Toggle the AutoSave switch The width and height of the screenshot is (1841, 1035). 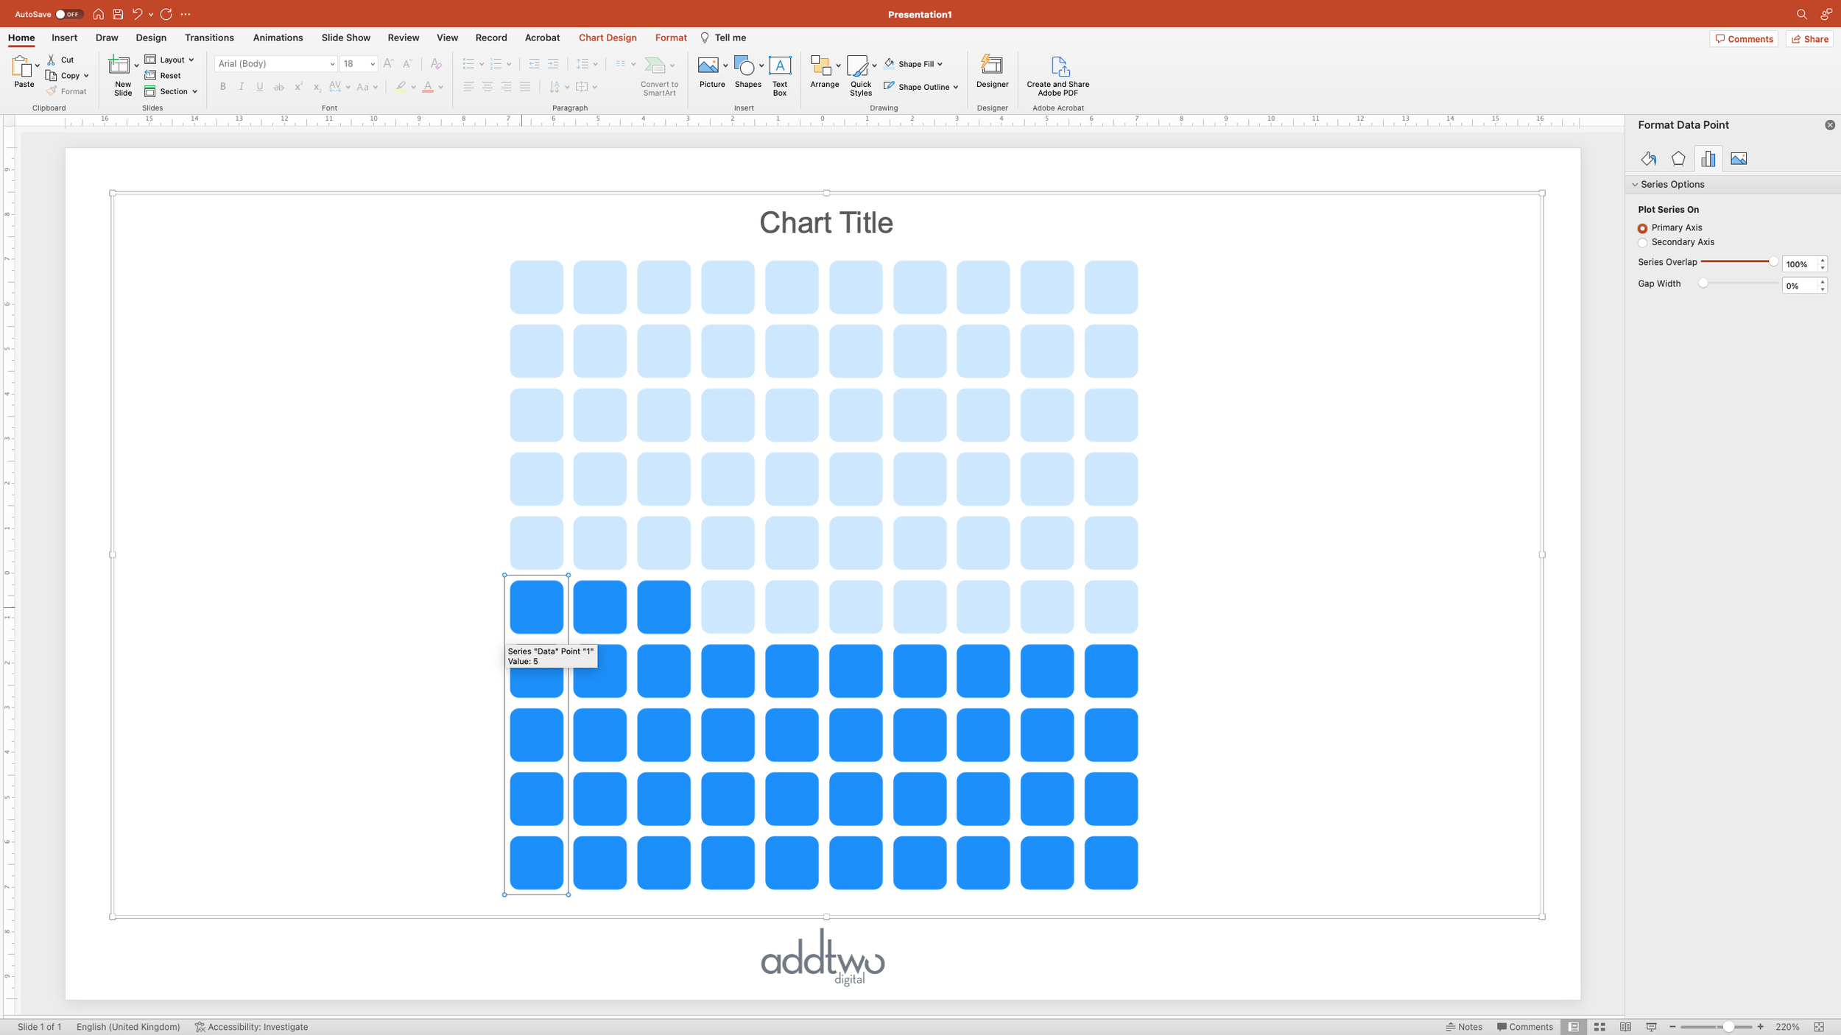[68, 14]
